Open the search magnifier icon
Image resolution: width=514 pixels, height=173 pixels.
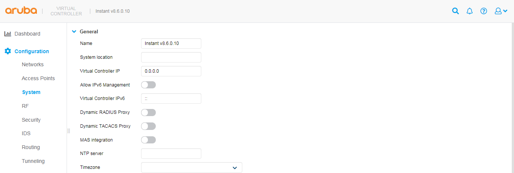(x=455, y=11)
